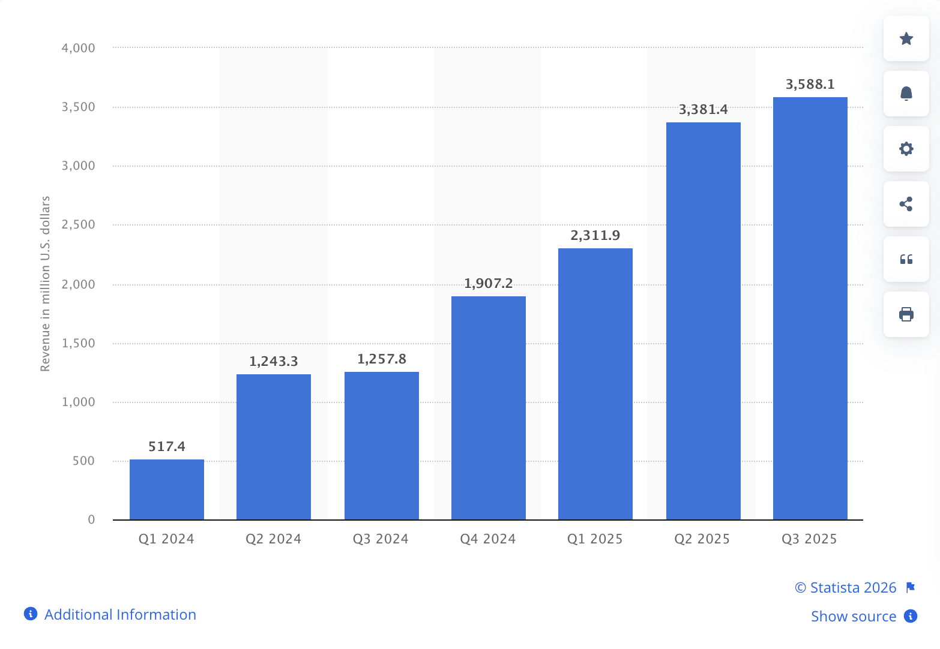This screenshot has width=940, height=649.
Task: Click the share icon button
Action: point(906,204)
